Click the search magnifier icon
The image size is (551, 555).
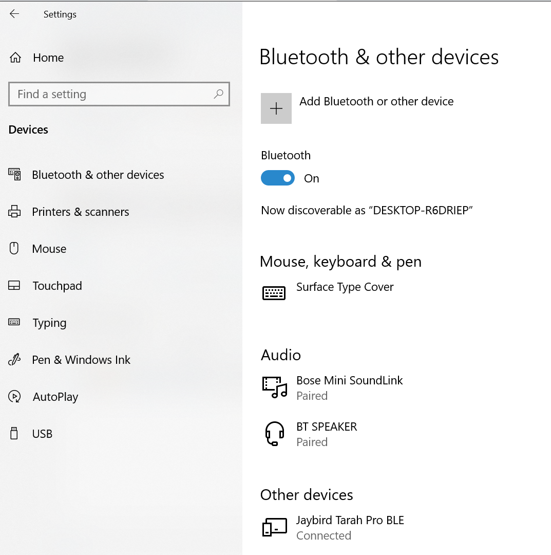click(x=218, y=94)
